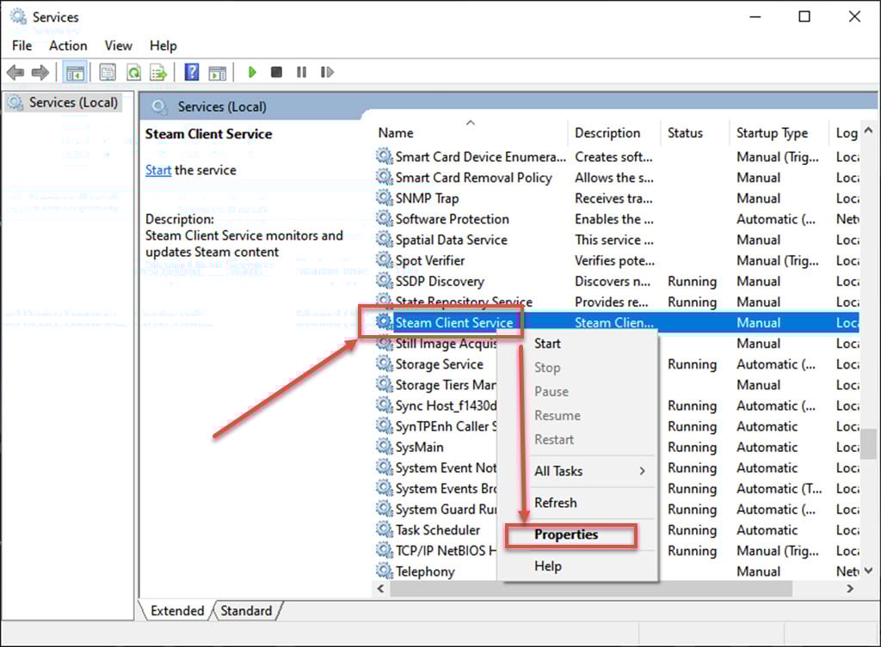
Task: Sort by the Name column header
Action: pyautogui.click(x=469, y=133)
